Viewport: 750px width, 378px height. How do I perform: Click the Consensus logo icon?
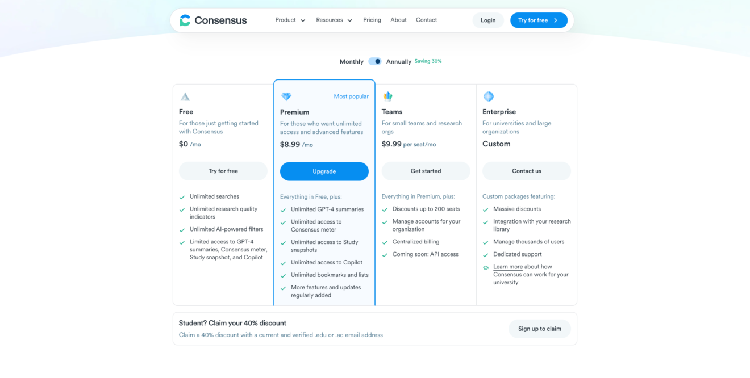[x=185, y=20]
